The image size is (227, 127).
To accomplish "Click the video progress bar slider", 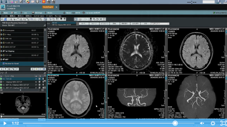I will click(175, 123).
